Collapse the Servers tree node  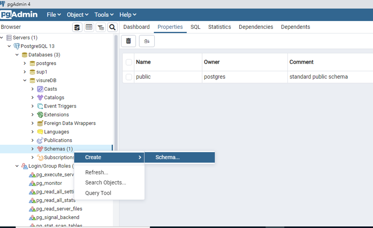pyautogui.click(x=1, y=38)
